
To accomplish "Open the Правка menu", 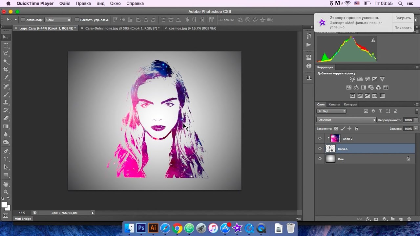I will click(83, 3).
